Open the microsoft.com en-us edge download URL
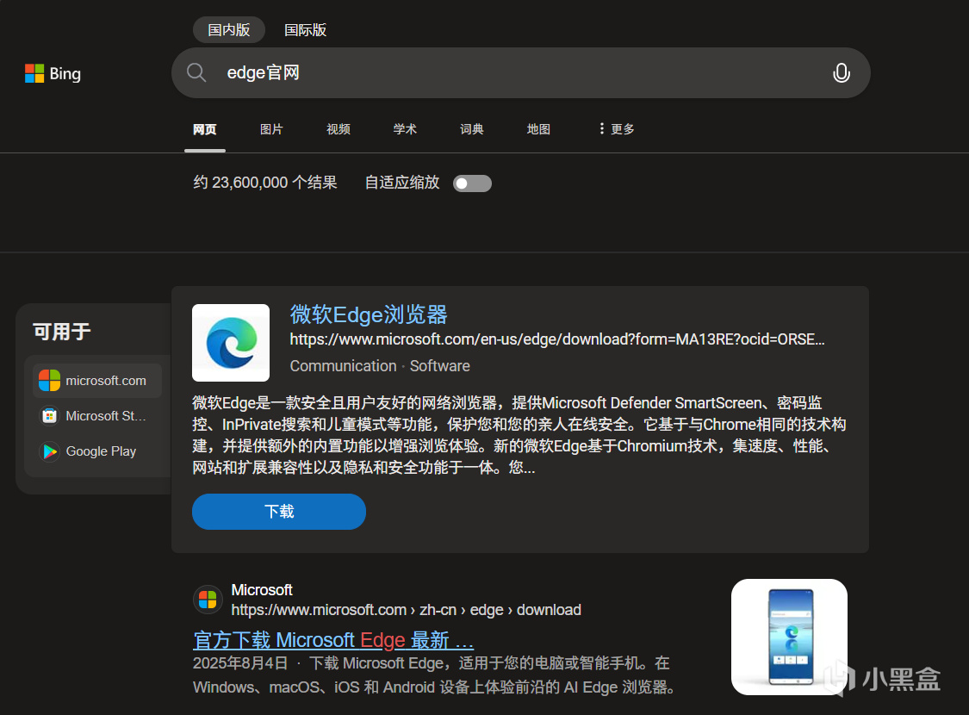Image resolution: width=969 pixels, height=715 pixels. pyautogui.click(x=556, y=339)
